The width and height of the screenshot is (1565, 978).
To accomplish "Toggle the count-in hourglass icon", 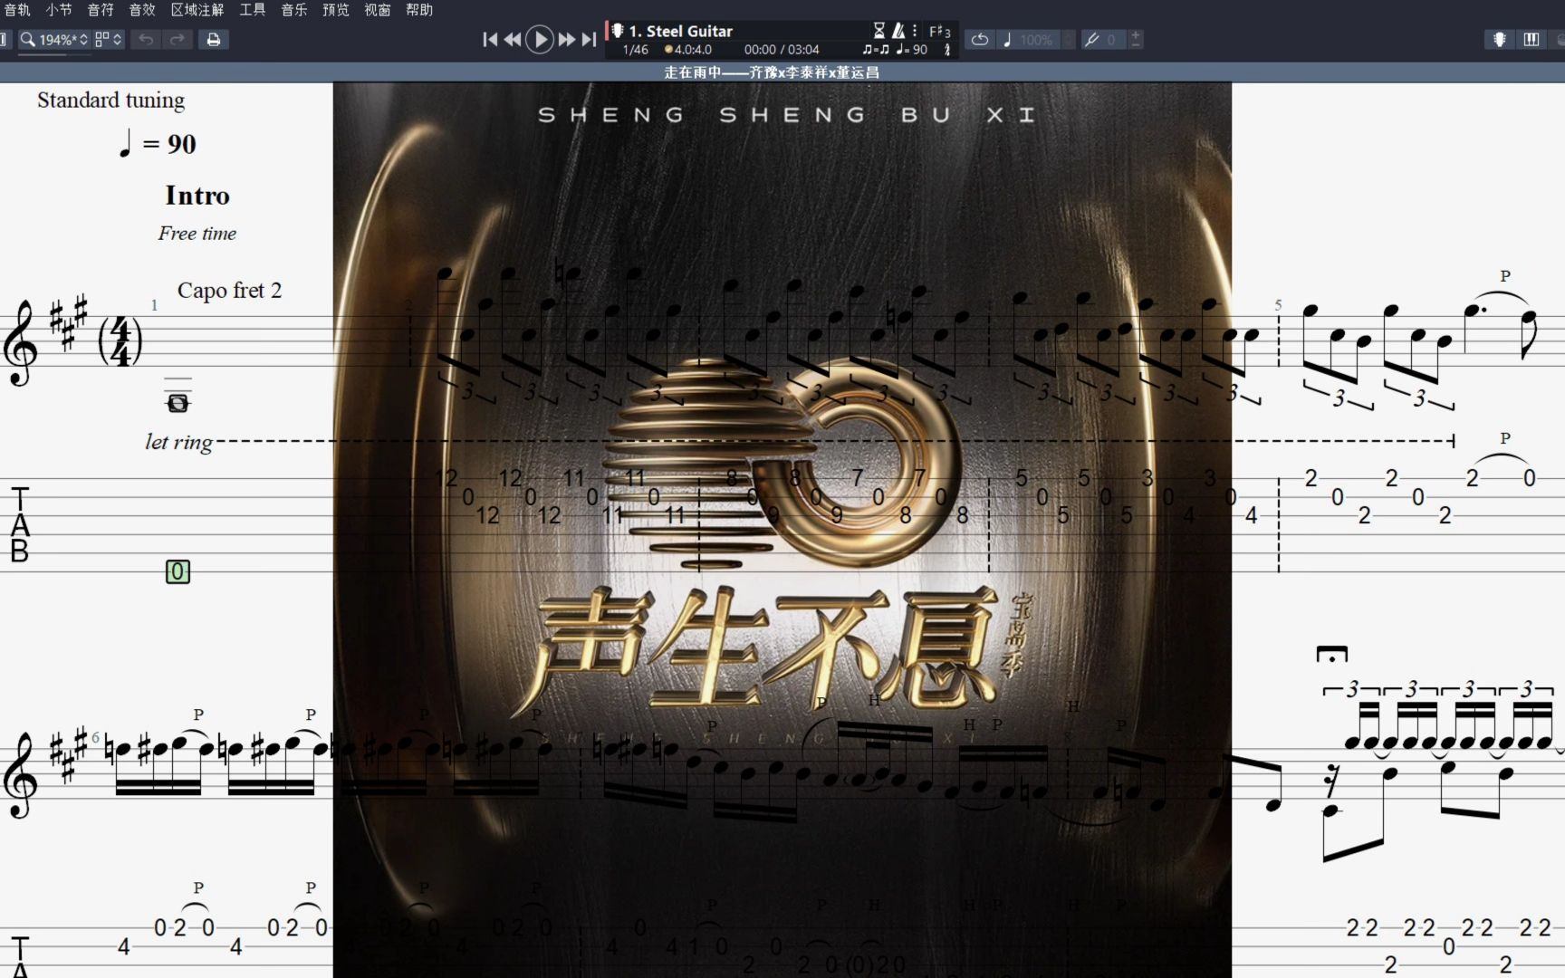I will click(x=879, y=31).
